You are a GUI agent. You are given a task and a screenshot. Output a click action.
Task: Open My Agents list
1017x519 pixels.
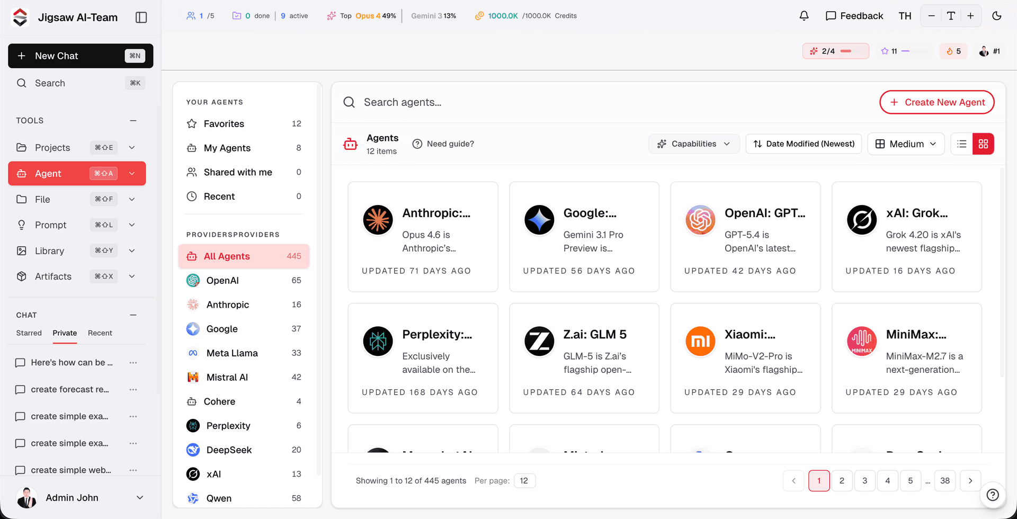[x=244, y=148]
